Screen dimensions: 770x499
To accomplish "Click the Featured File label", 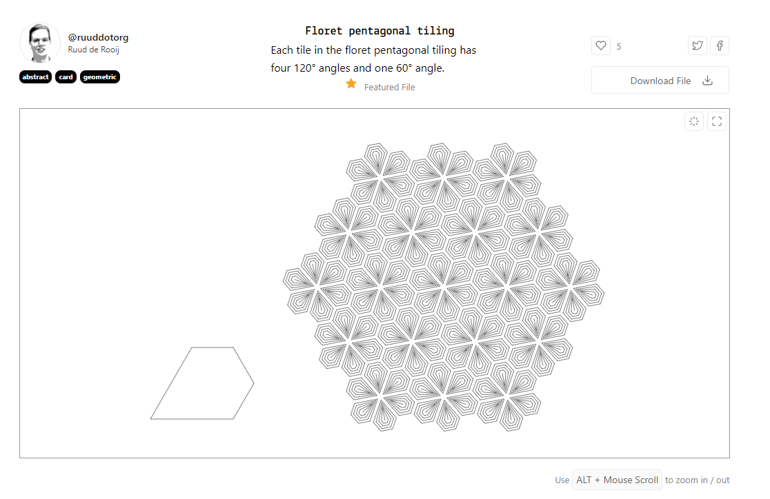I will (x=389, y=87).
